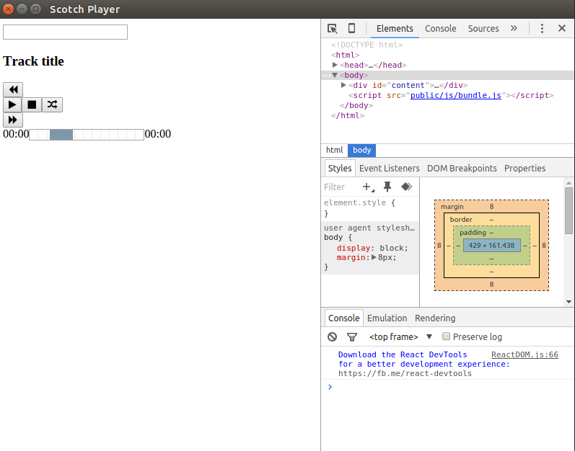Close the Scotch Player window
The height and width of the screenshot is (451, 575).
[x=8, y=9]
